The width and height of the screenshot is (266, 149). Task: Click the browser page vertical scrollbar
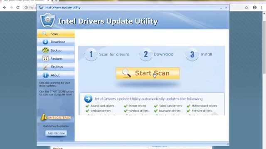pos(264,47)
